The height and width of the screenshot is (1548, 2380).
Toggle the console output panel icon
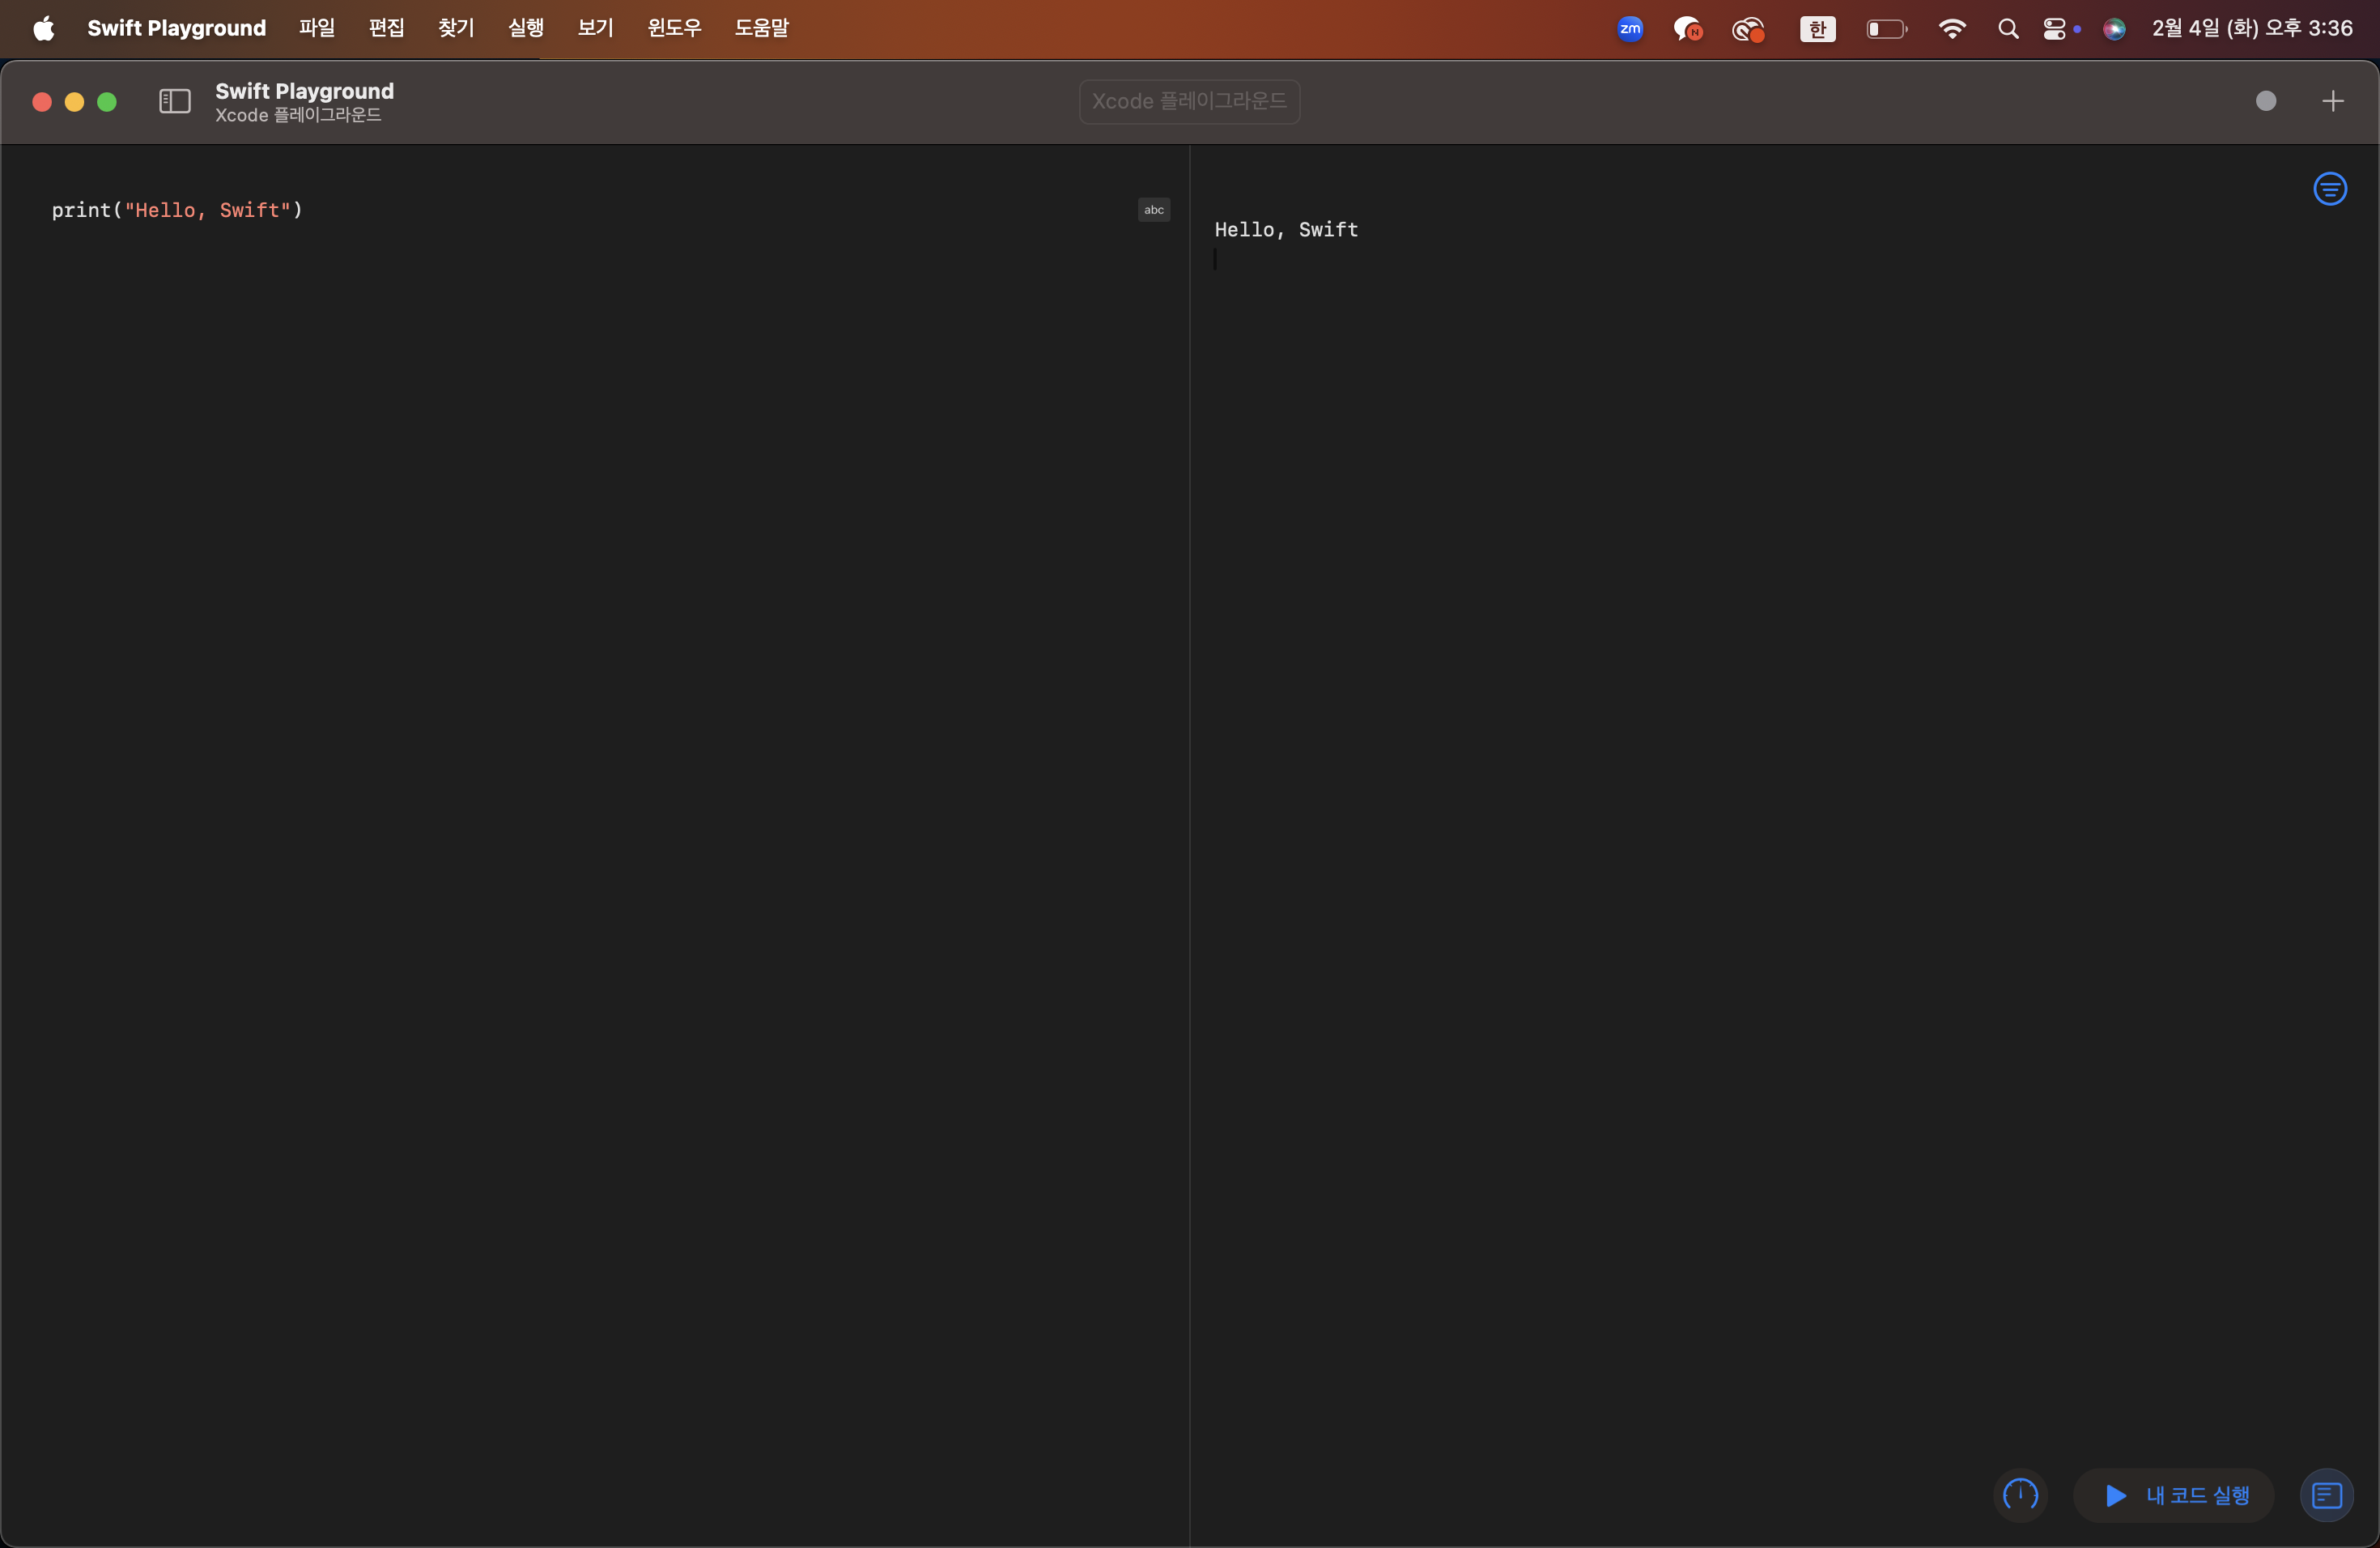coord(2327,1495)
